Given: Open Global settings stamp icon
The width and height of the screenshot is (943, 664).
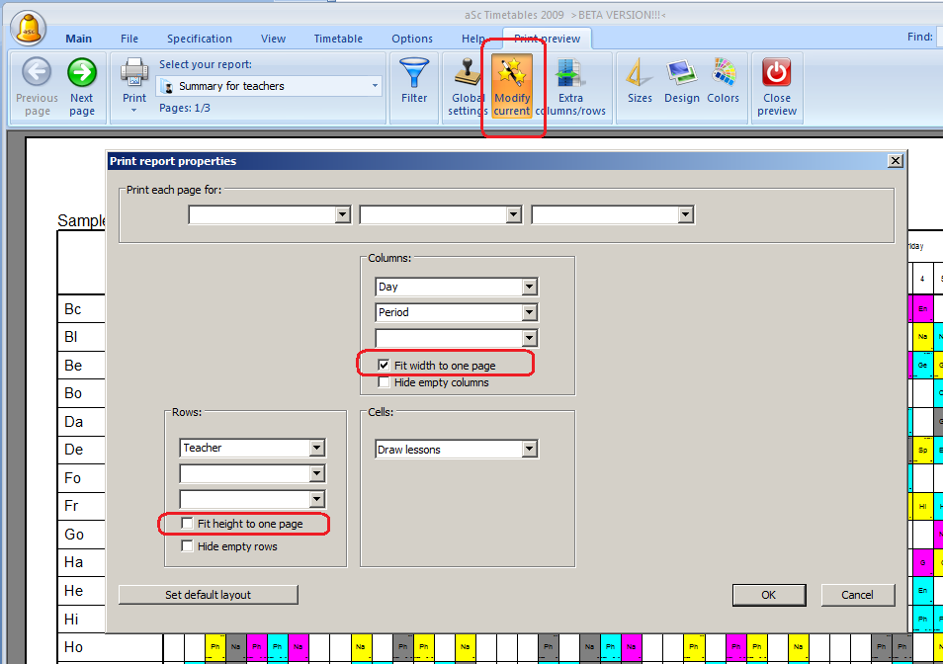Looking at the screenshot, I should coord(467,73).
